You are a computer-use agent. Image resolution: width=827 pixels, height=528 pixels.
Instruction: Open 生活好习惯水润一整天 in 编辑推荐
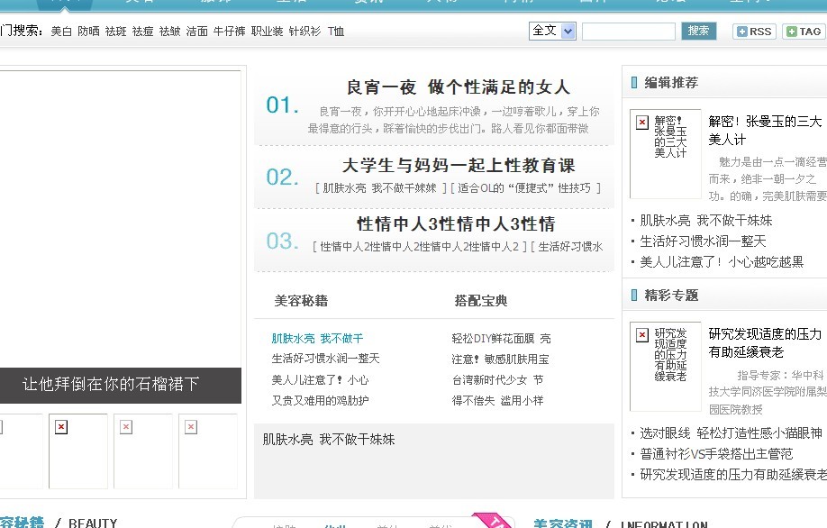pos(703,241)
